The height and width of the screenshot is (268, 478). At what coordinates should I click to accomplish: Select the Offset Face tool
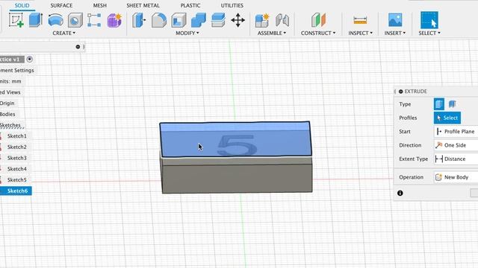click(218, 20)
